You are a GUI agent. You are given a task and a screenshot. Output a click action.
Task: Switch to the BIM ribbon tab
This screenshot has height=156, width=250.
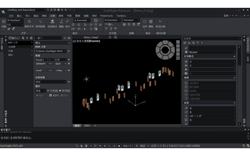94,16
